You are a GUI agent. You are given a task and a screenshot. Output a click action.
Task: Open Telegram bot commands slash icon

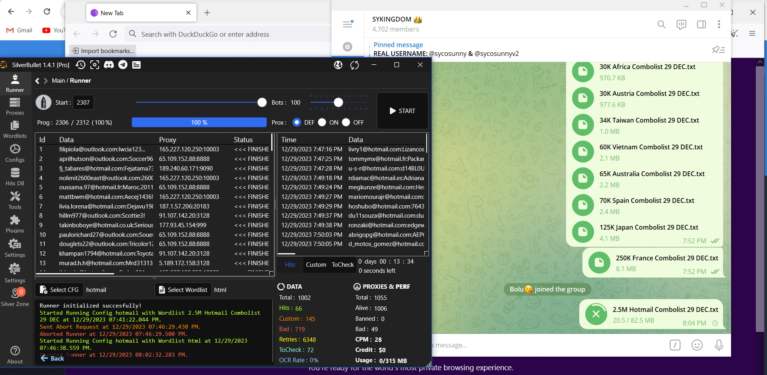pyautogui.click(x=675, y=345)
